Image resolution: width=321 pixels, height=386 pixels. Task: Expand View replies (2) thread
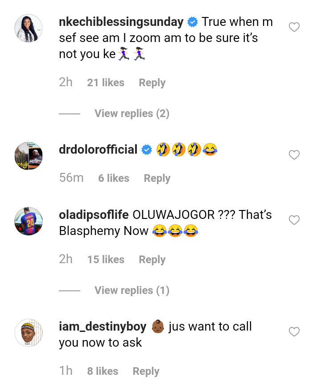[x=132, y=113]
